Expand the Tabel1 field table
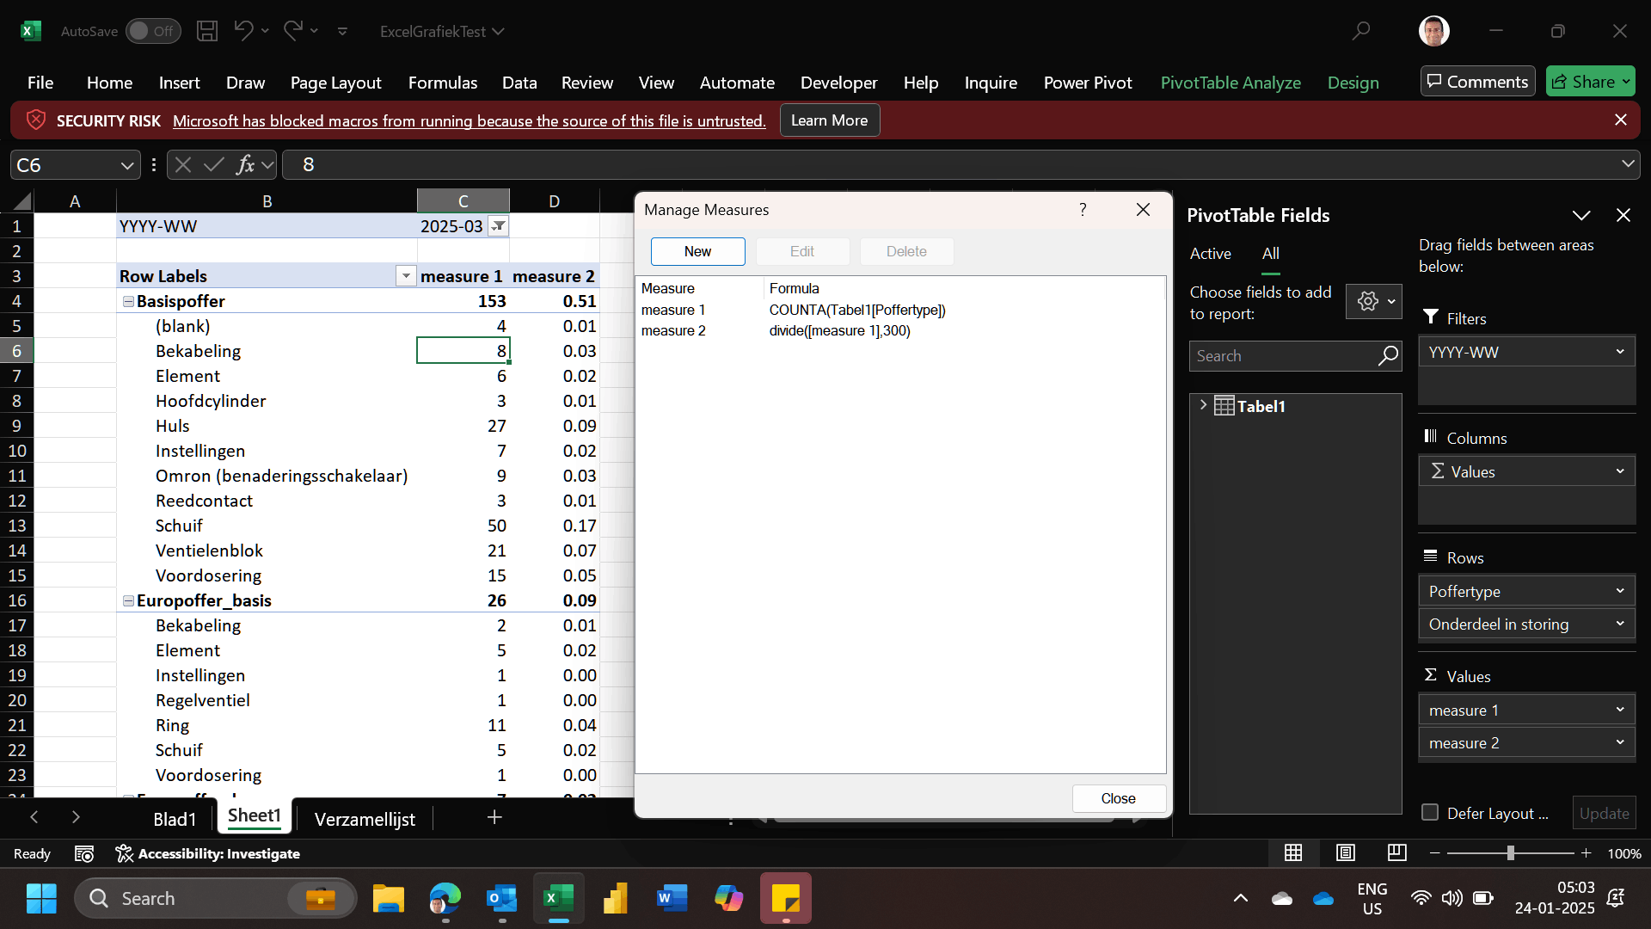The height and width of the screenshot is (929, 1651). click(x=1203, y=405)
